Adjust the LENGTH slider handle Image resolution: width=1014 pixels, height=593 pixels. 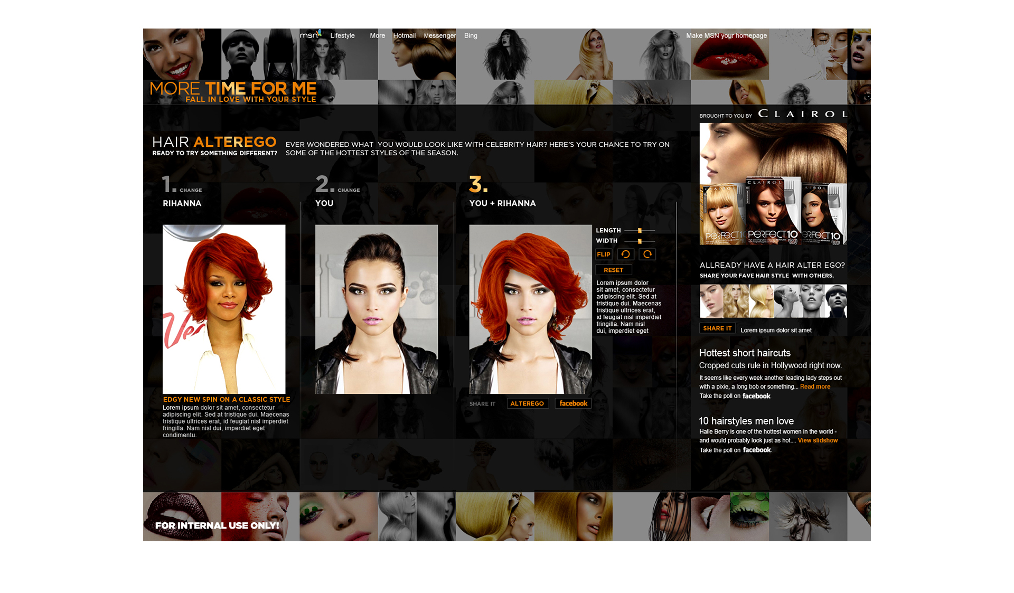[640, 231]
